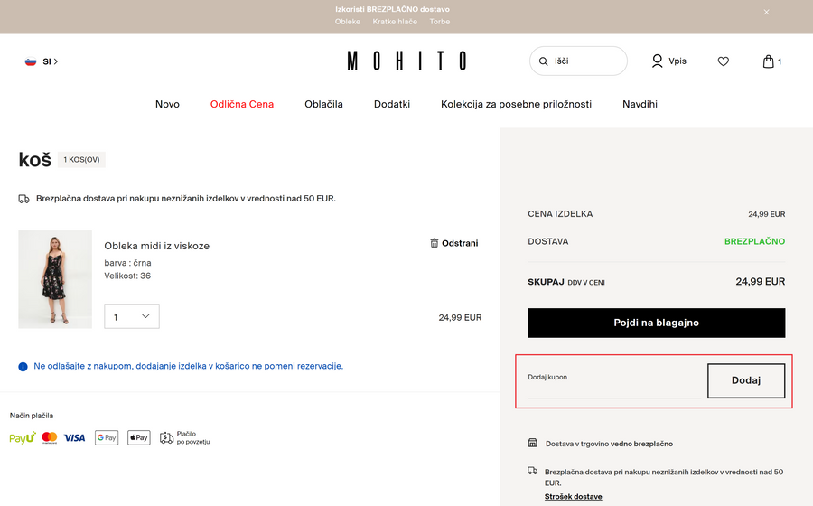Open the Strošek dostave link
813x506 pixels.
(x=573, y=497)
